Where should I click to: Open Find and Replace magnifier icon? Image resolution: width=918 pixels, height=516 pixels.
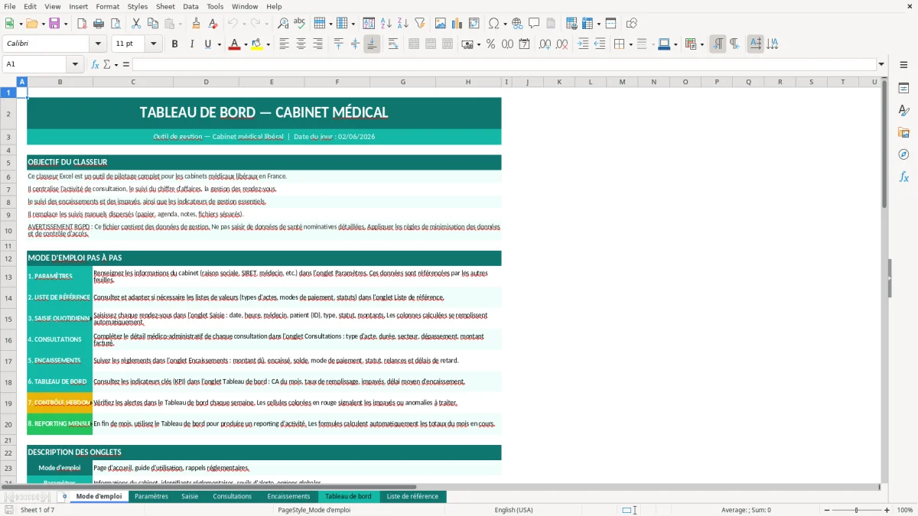pos(283,24)
